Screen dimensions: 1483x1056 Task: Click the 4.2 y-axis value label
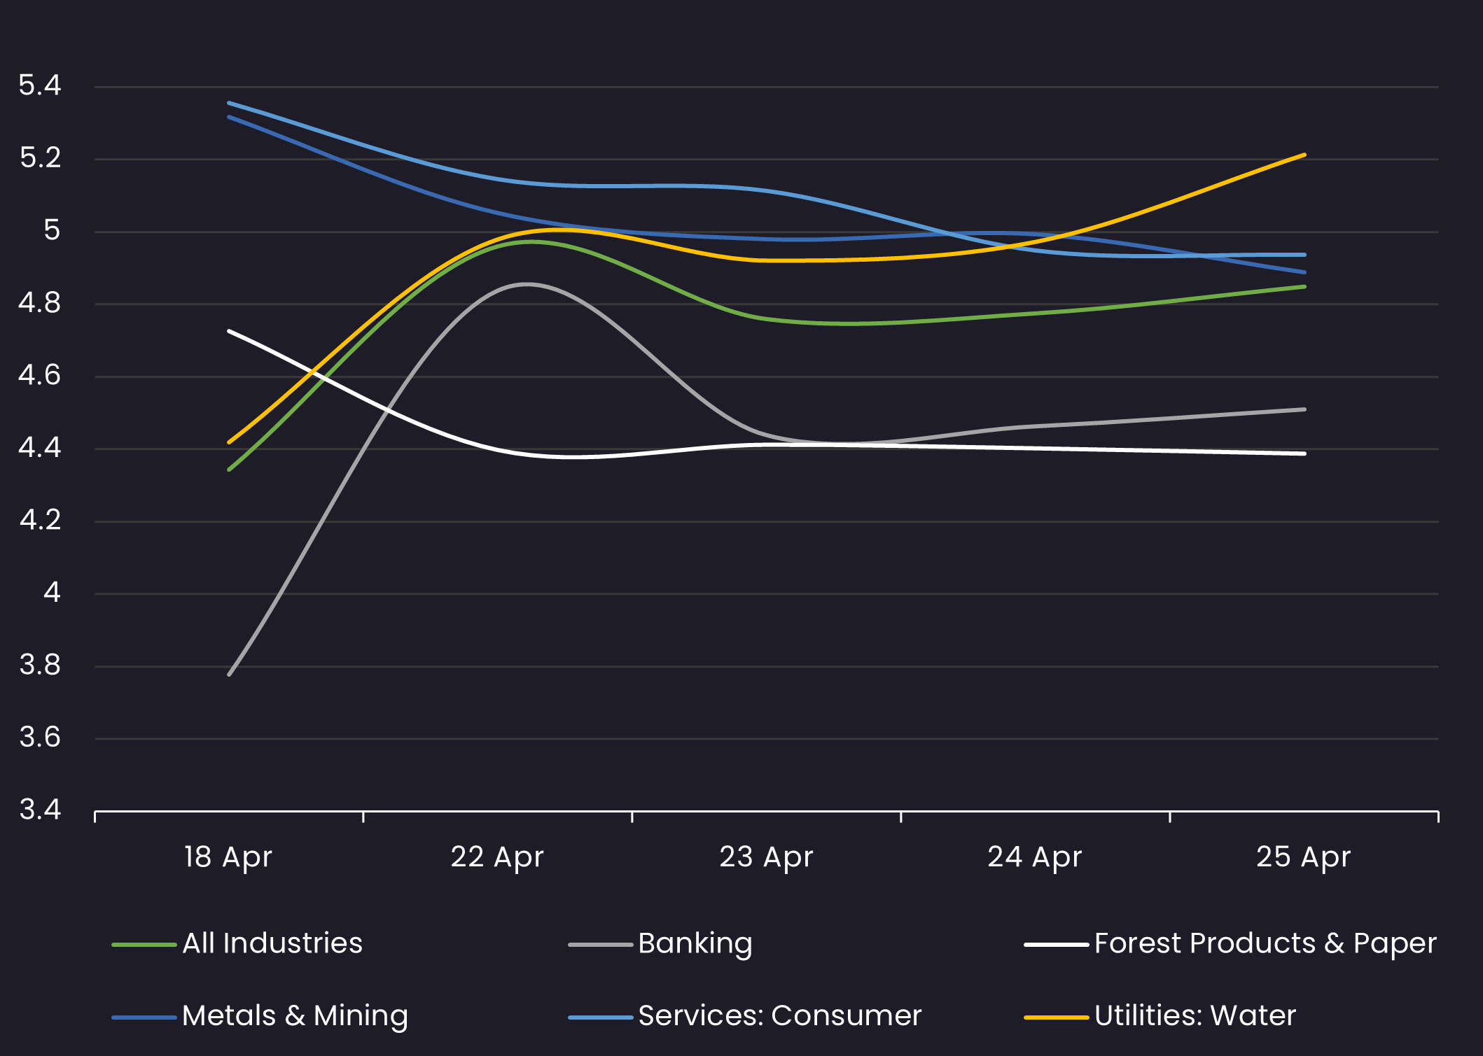click(40, 520)
